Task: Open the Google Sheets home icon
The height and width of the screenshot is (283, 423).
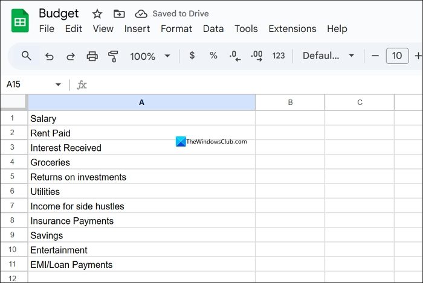Action: pos(20,21)
